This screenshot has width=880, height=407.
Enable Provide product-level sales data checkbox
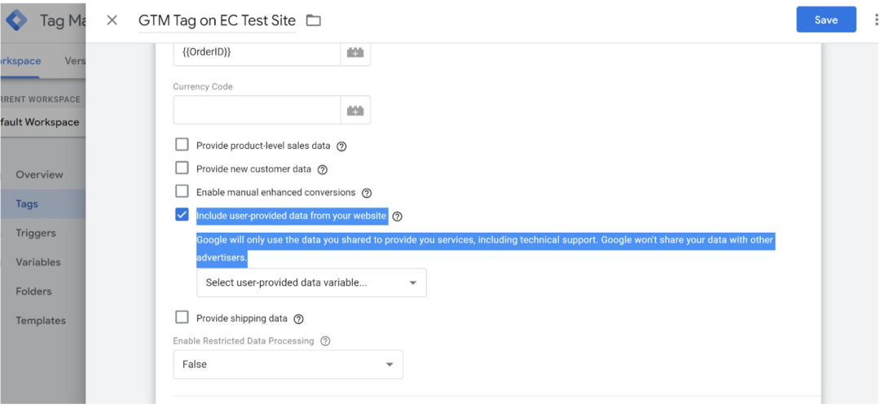[182, 146]
